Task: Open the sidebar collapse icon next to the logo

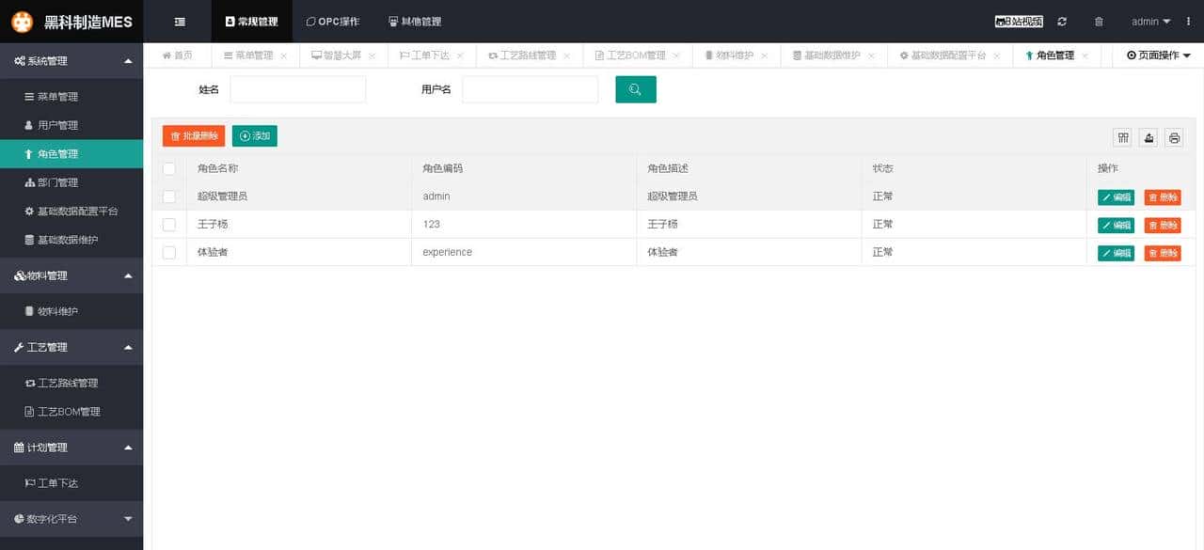Action: click(x=178, y=21)
